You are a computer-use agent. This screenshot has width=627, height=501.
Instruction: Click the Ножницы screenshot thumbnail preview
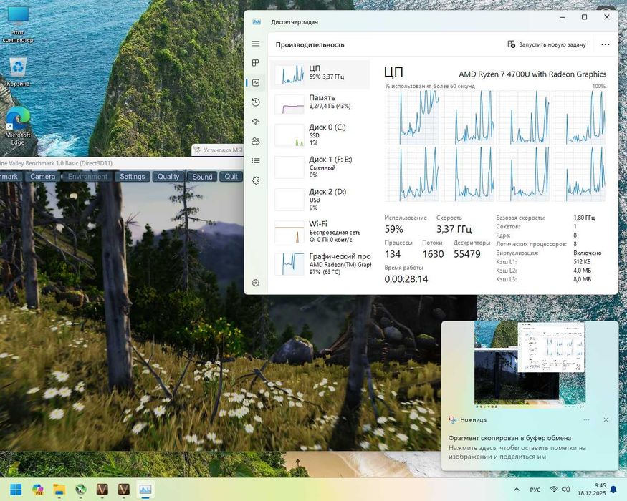[530, 364]
